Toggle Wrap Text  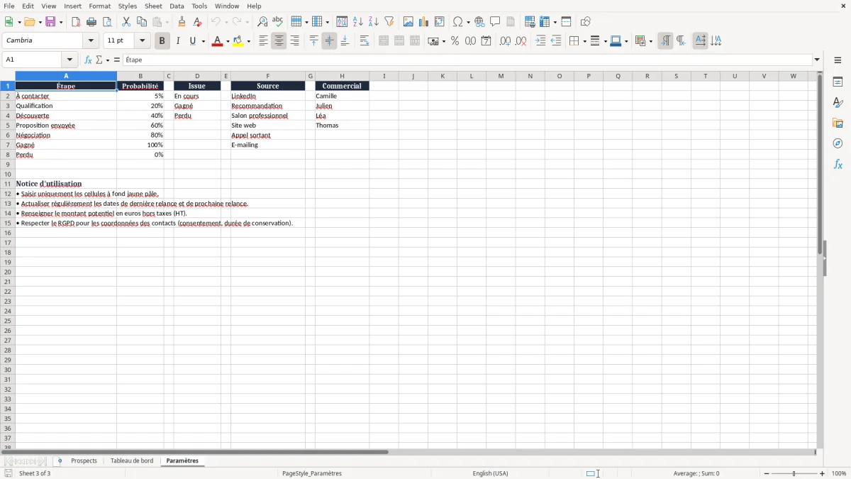365,41
